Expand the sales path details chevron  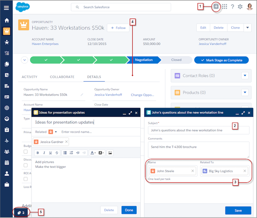[x=25, y=60]
